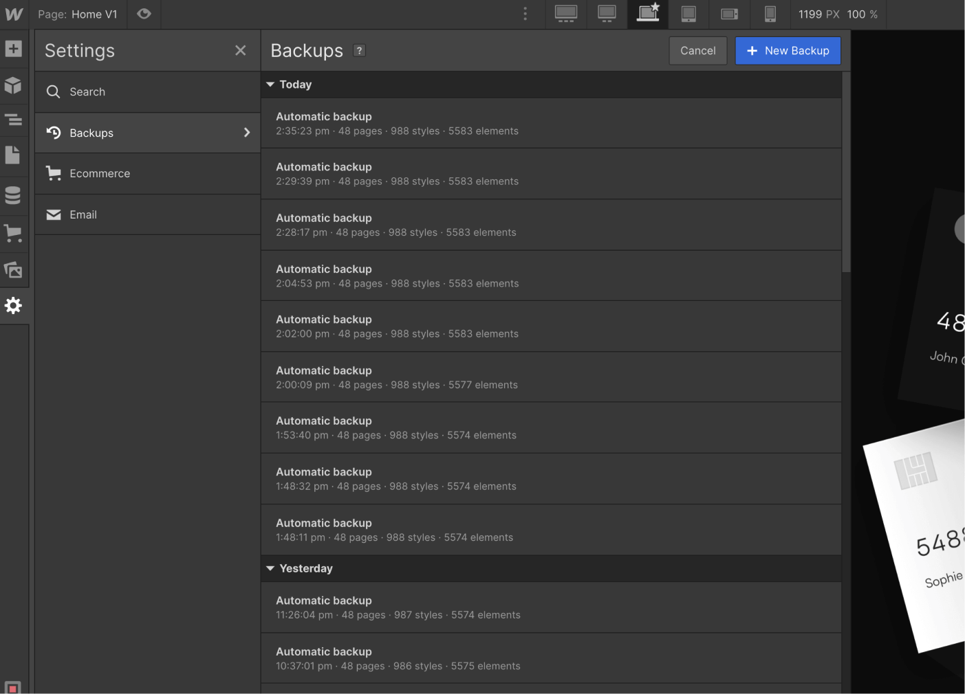
Task: Switch to the tablet breakpoint
Action: 688,14
